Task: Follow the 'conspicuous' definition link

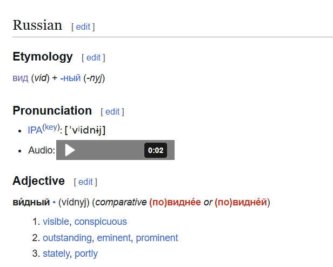Action: click(101, 222)
